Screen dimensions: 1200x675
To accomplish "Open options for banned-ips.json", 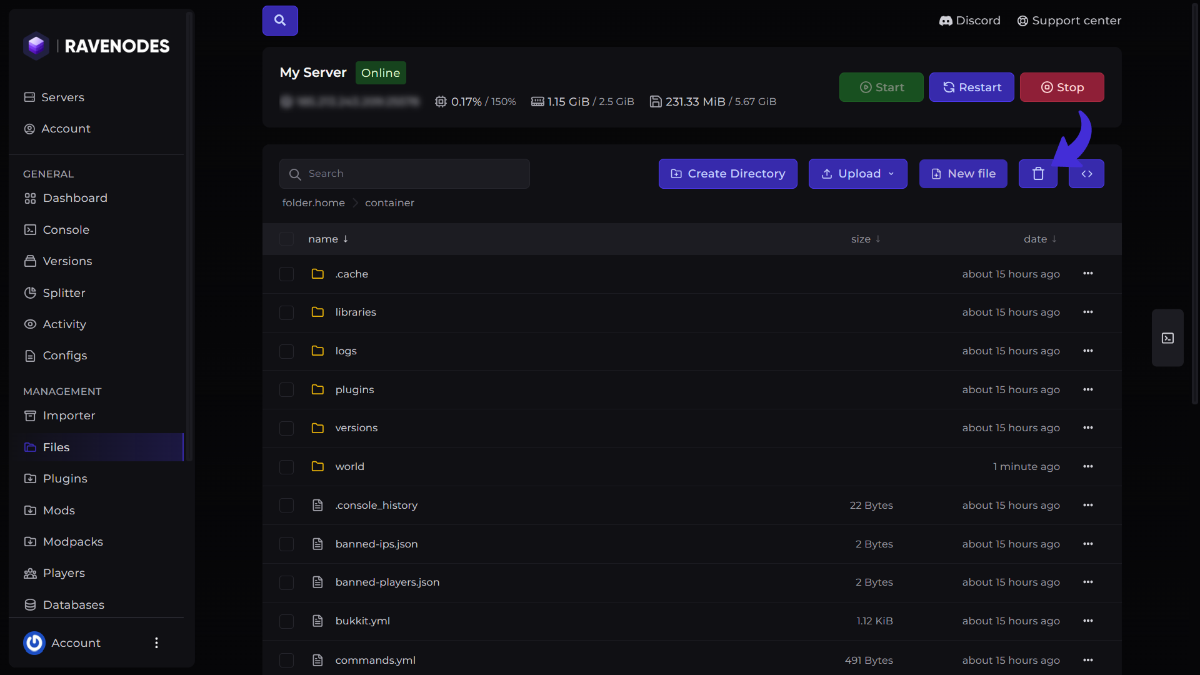I will pos(1088,544).
